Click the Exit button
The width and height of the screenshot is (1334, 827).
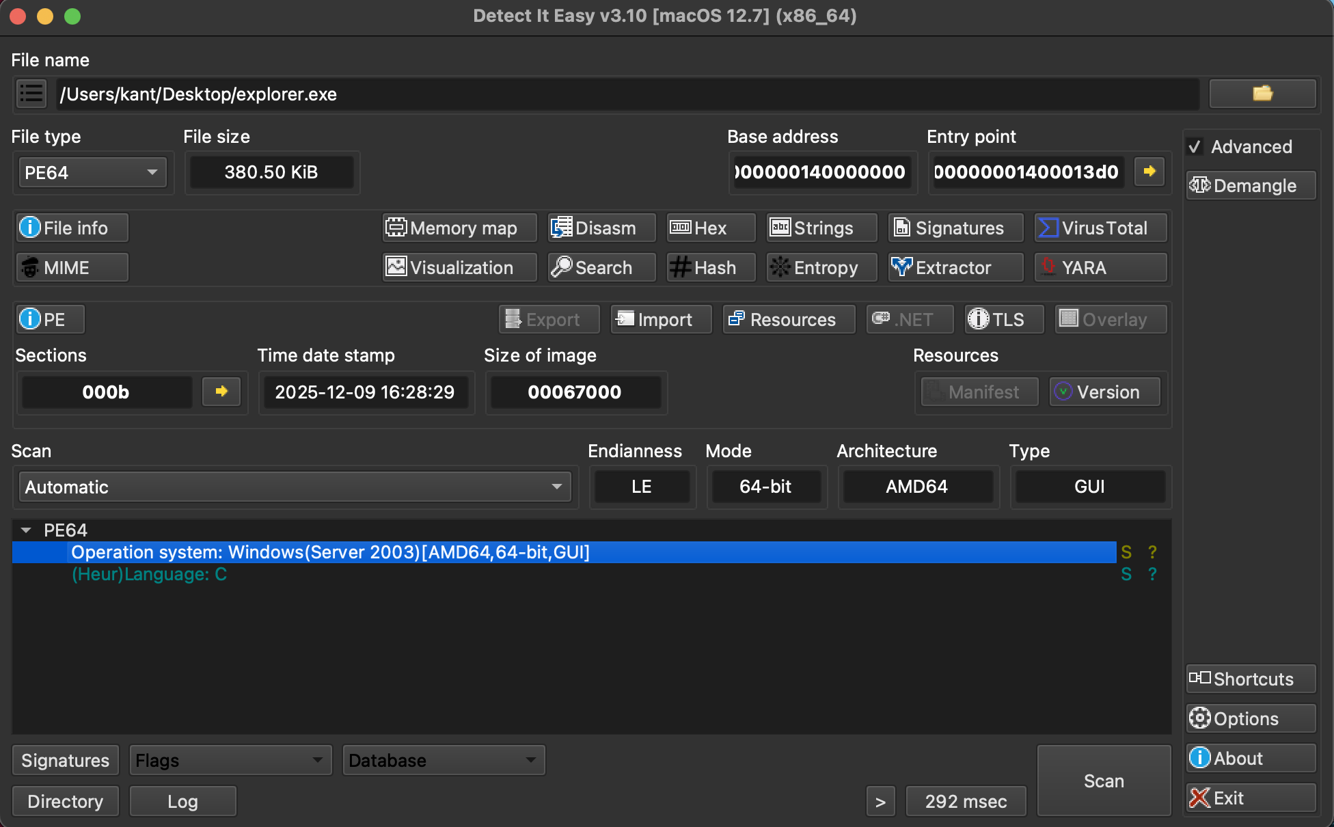click(x=1251, y=798)
